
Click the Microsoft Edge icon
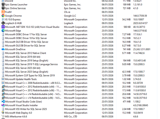click(x=3, y=31)
